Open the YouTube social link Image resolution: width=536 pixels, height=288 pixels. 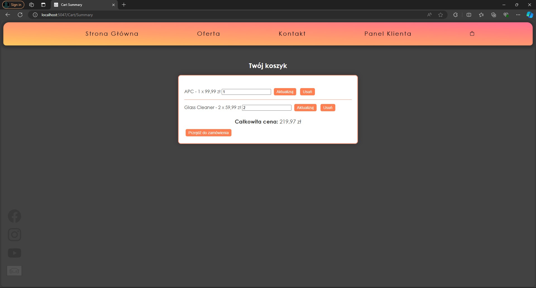click(15, 253)
